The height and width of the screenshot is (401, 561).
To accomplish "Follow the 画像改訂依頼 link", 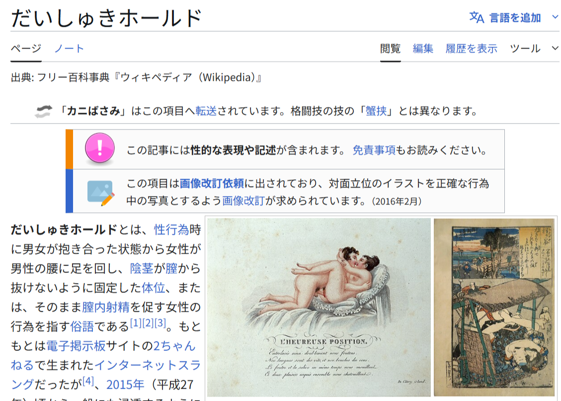I will (x=212, y=183).
